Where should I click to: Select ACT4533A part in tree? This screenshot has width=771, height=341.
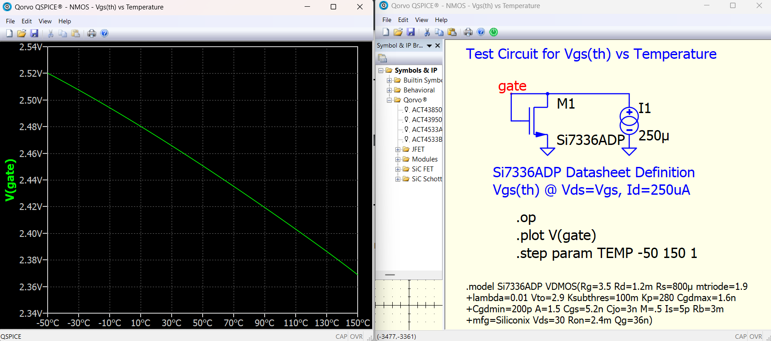426,130
